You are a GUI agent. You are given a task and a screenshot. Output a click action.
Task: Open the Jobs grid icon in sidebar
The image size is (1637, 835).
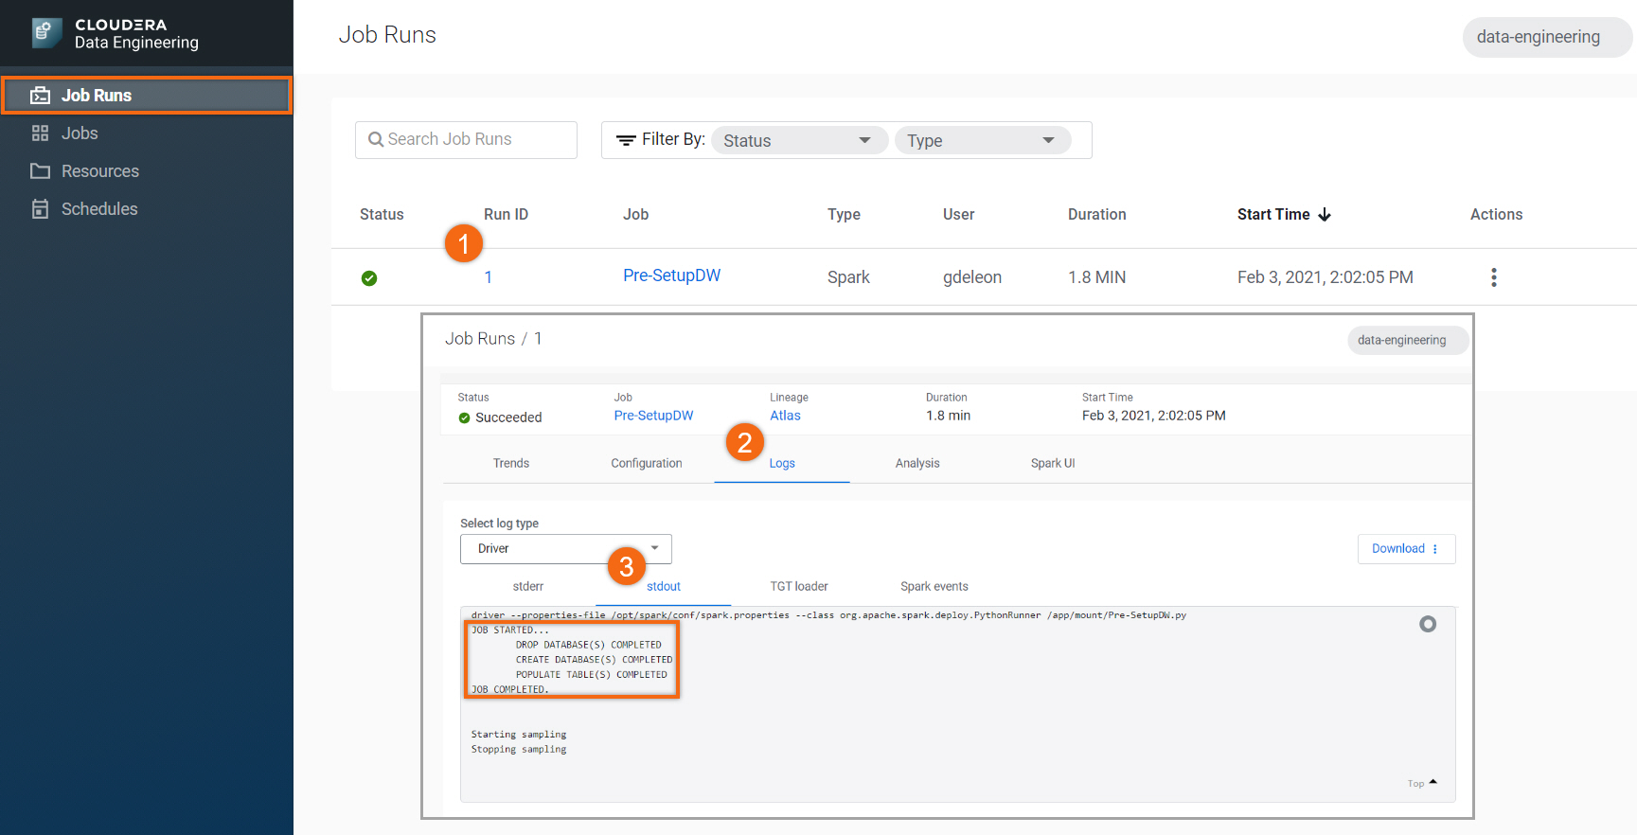pyautogui.click(x=40, y=133)
